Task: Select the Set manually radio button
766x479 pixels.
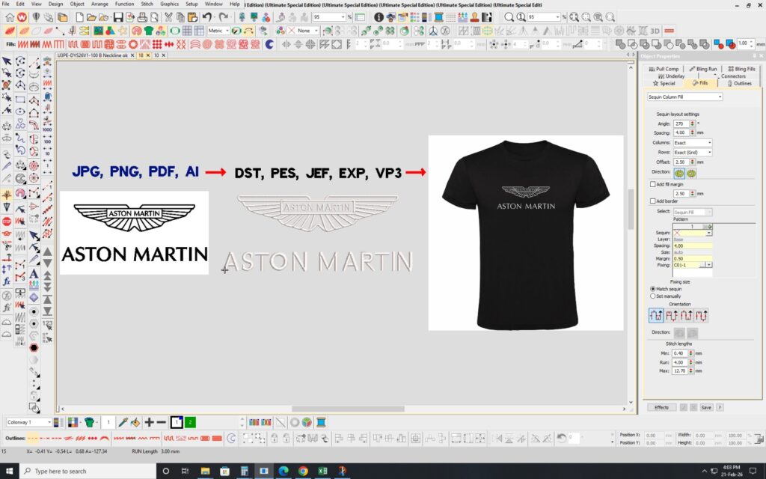Action: pyautogui.click(x=652, y=296)
